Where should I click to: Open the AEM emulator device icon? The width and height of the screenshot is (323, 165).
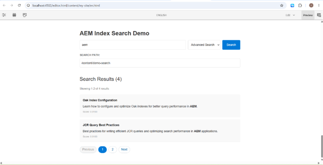pos(25,15)
